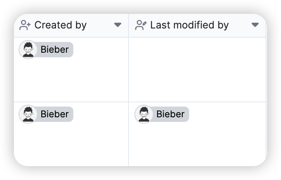Select the Last modified by column header label

(x=190, y=25)
